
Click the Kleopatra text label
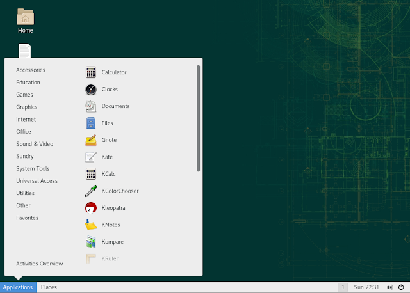click(113, 208)
